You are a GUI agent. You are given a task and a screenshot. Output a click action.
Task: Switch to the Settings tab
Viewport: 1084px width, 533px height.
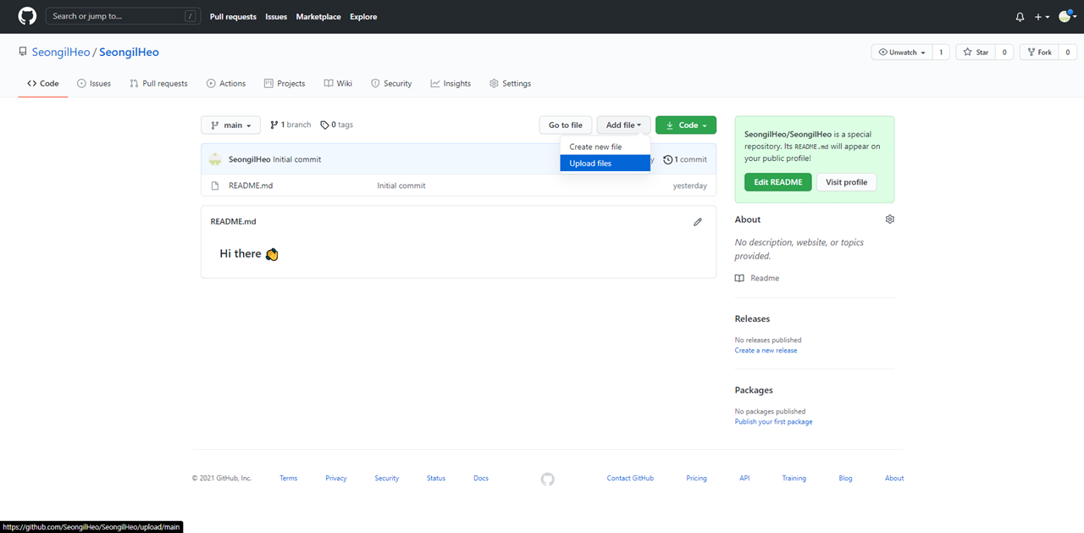coord(511,84)
